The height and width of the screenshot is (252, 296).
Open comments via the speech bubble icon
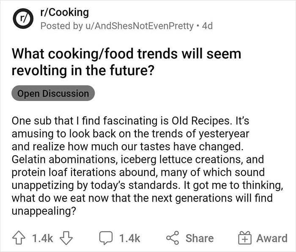tap(106, 238)
